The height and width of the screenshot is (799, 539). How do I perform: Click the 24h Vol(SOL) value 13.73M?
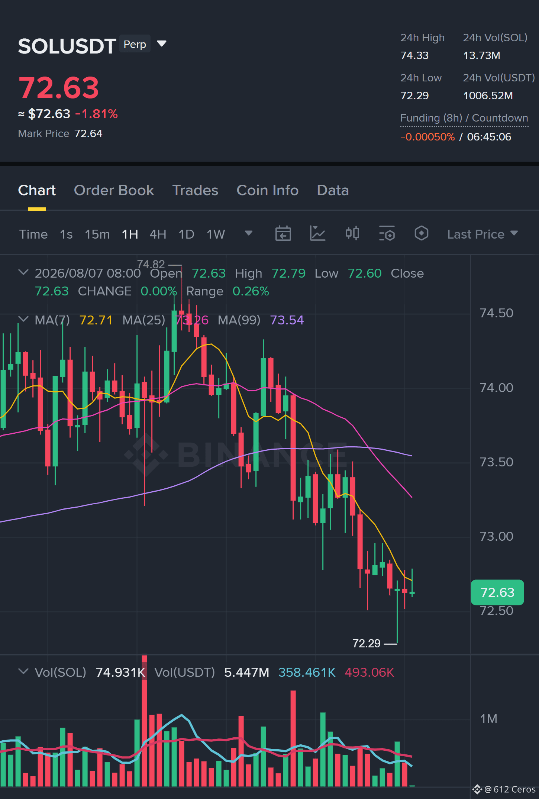point(482,55)
